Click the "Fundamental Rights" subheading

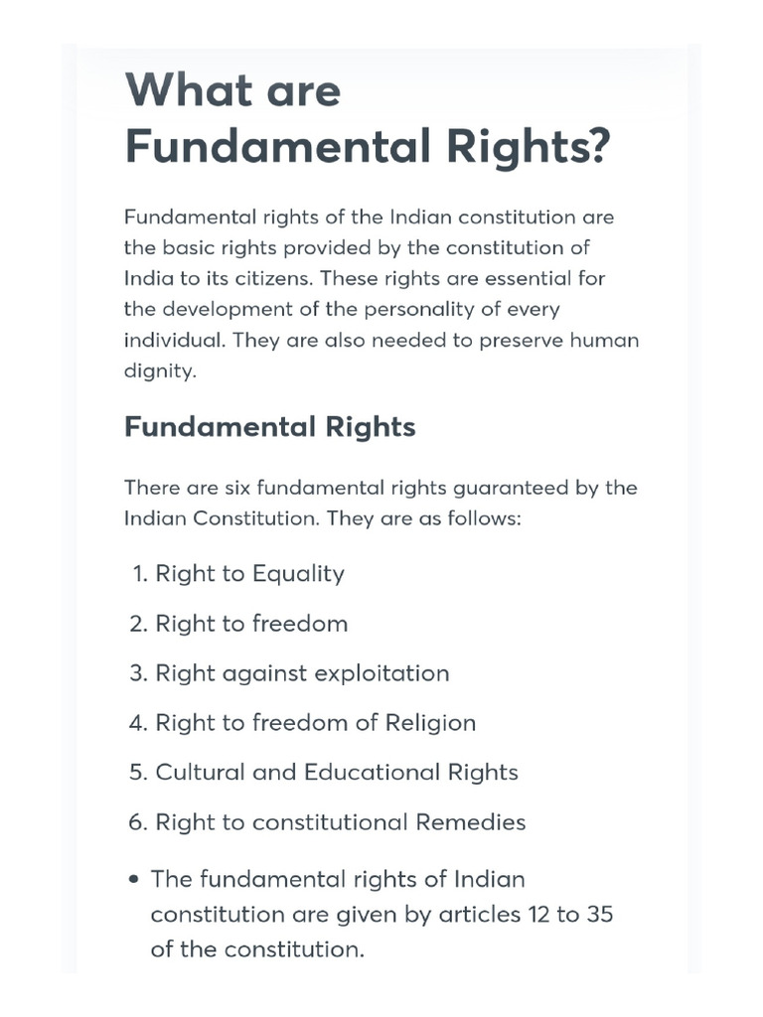tap(269, 427)
